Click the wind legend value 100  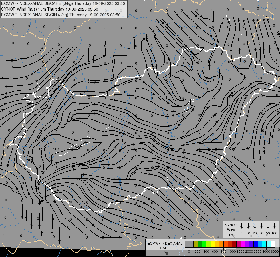pyautogui.click(x=275, y=233)
